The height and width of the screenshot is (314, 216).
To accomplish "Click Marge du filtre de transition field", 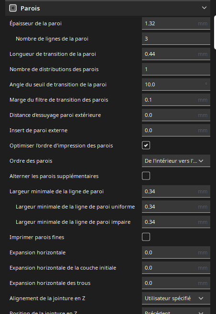I will click(176, 100).
